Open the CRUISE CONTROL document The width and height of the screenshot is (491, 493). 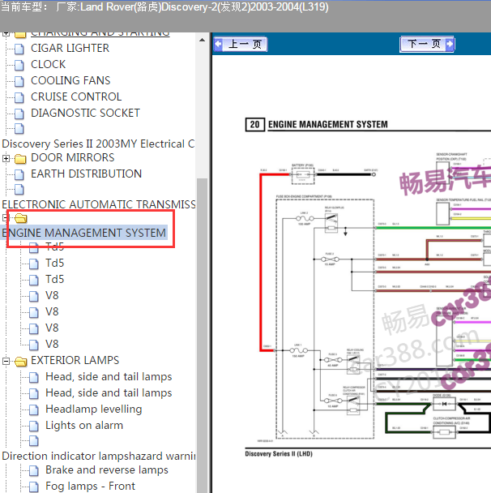point(76,96)
